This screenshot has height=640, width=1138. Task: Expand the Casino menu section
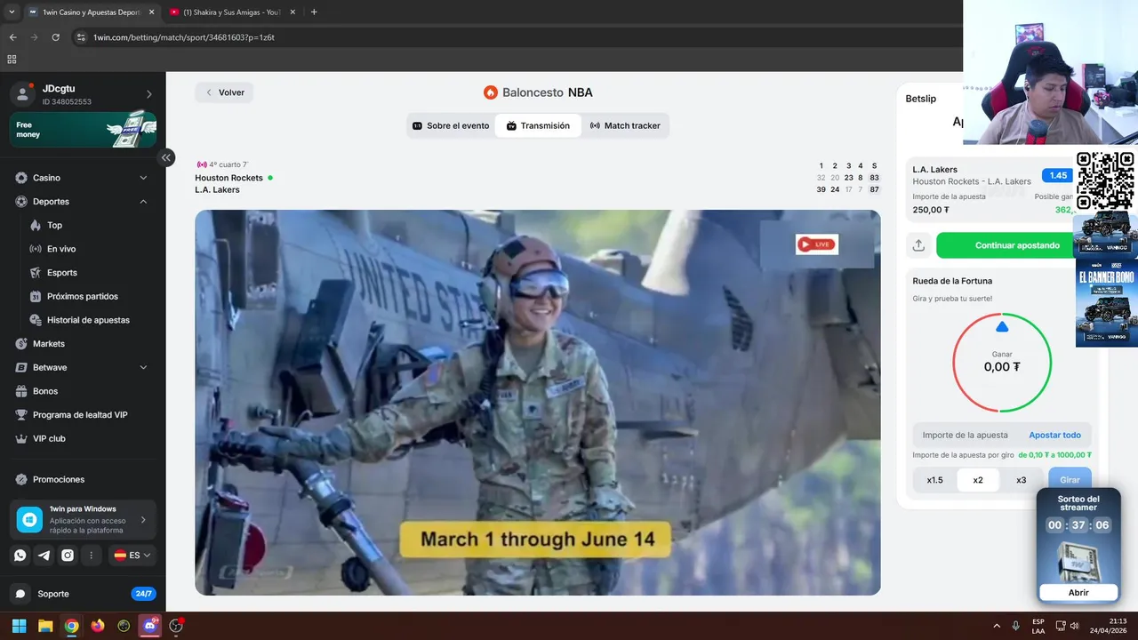[x=143, y=178]
